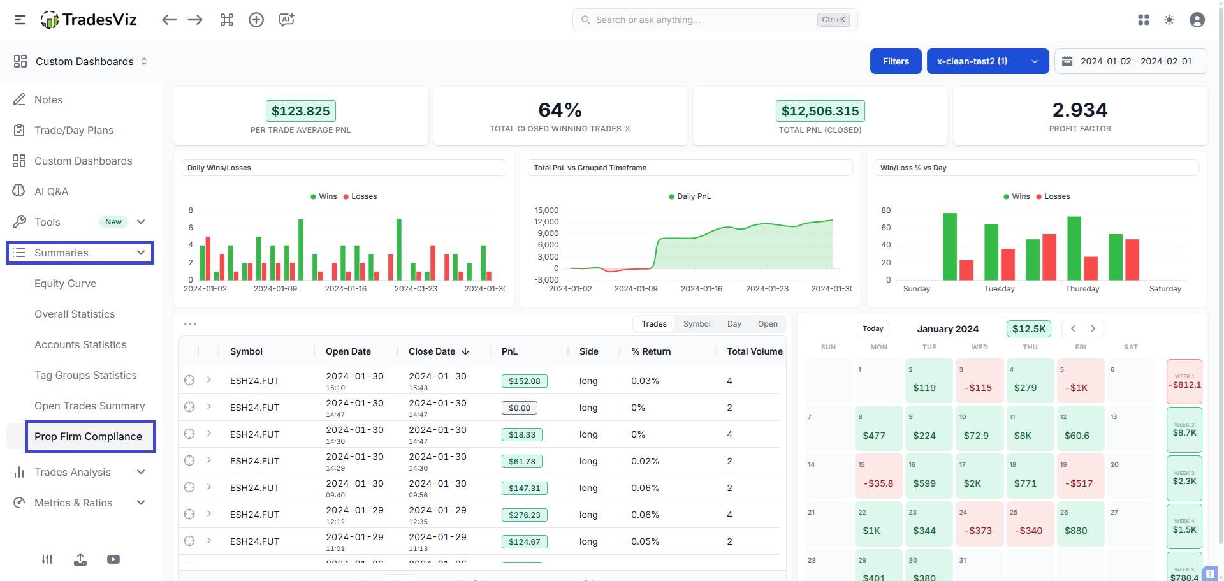The width and height of the screenshot is (1224, 581).
Task: Toggle Losses legend in Win/Loss % vs Day
Action: [1053, 196]
